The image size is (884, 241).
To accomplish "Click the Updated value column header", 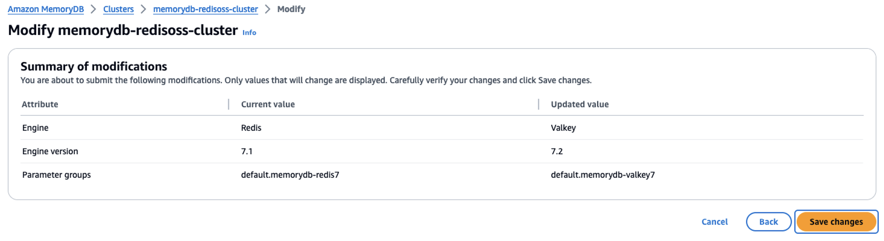I will coord(579,104).
